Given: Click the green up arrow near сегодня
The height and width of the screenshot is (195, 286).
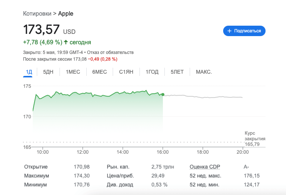Looking at the screenshot, I should pos(66,42).
